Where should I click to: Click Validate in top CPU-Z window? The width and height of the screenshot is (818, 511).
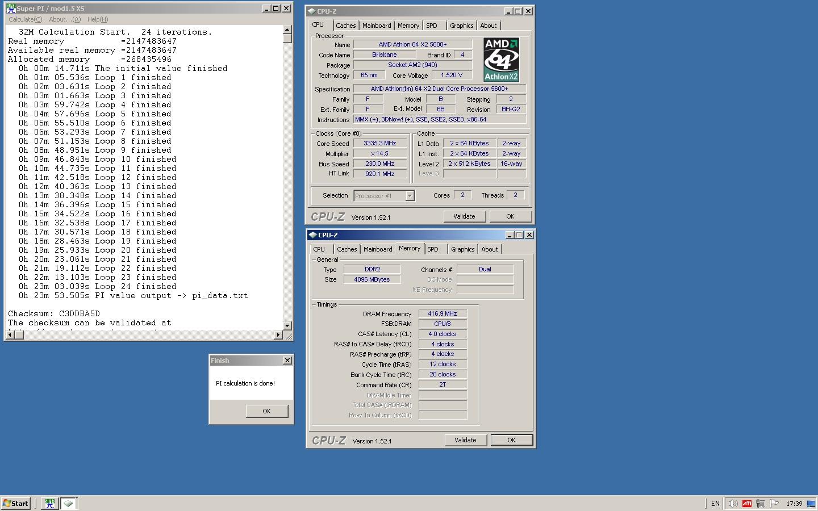pyautogui.click(x=464, y=216)
